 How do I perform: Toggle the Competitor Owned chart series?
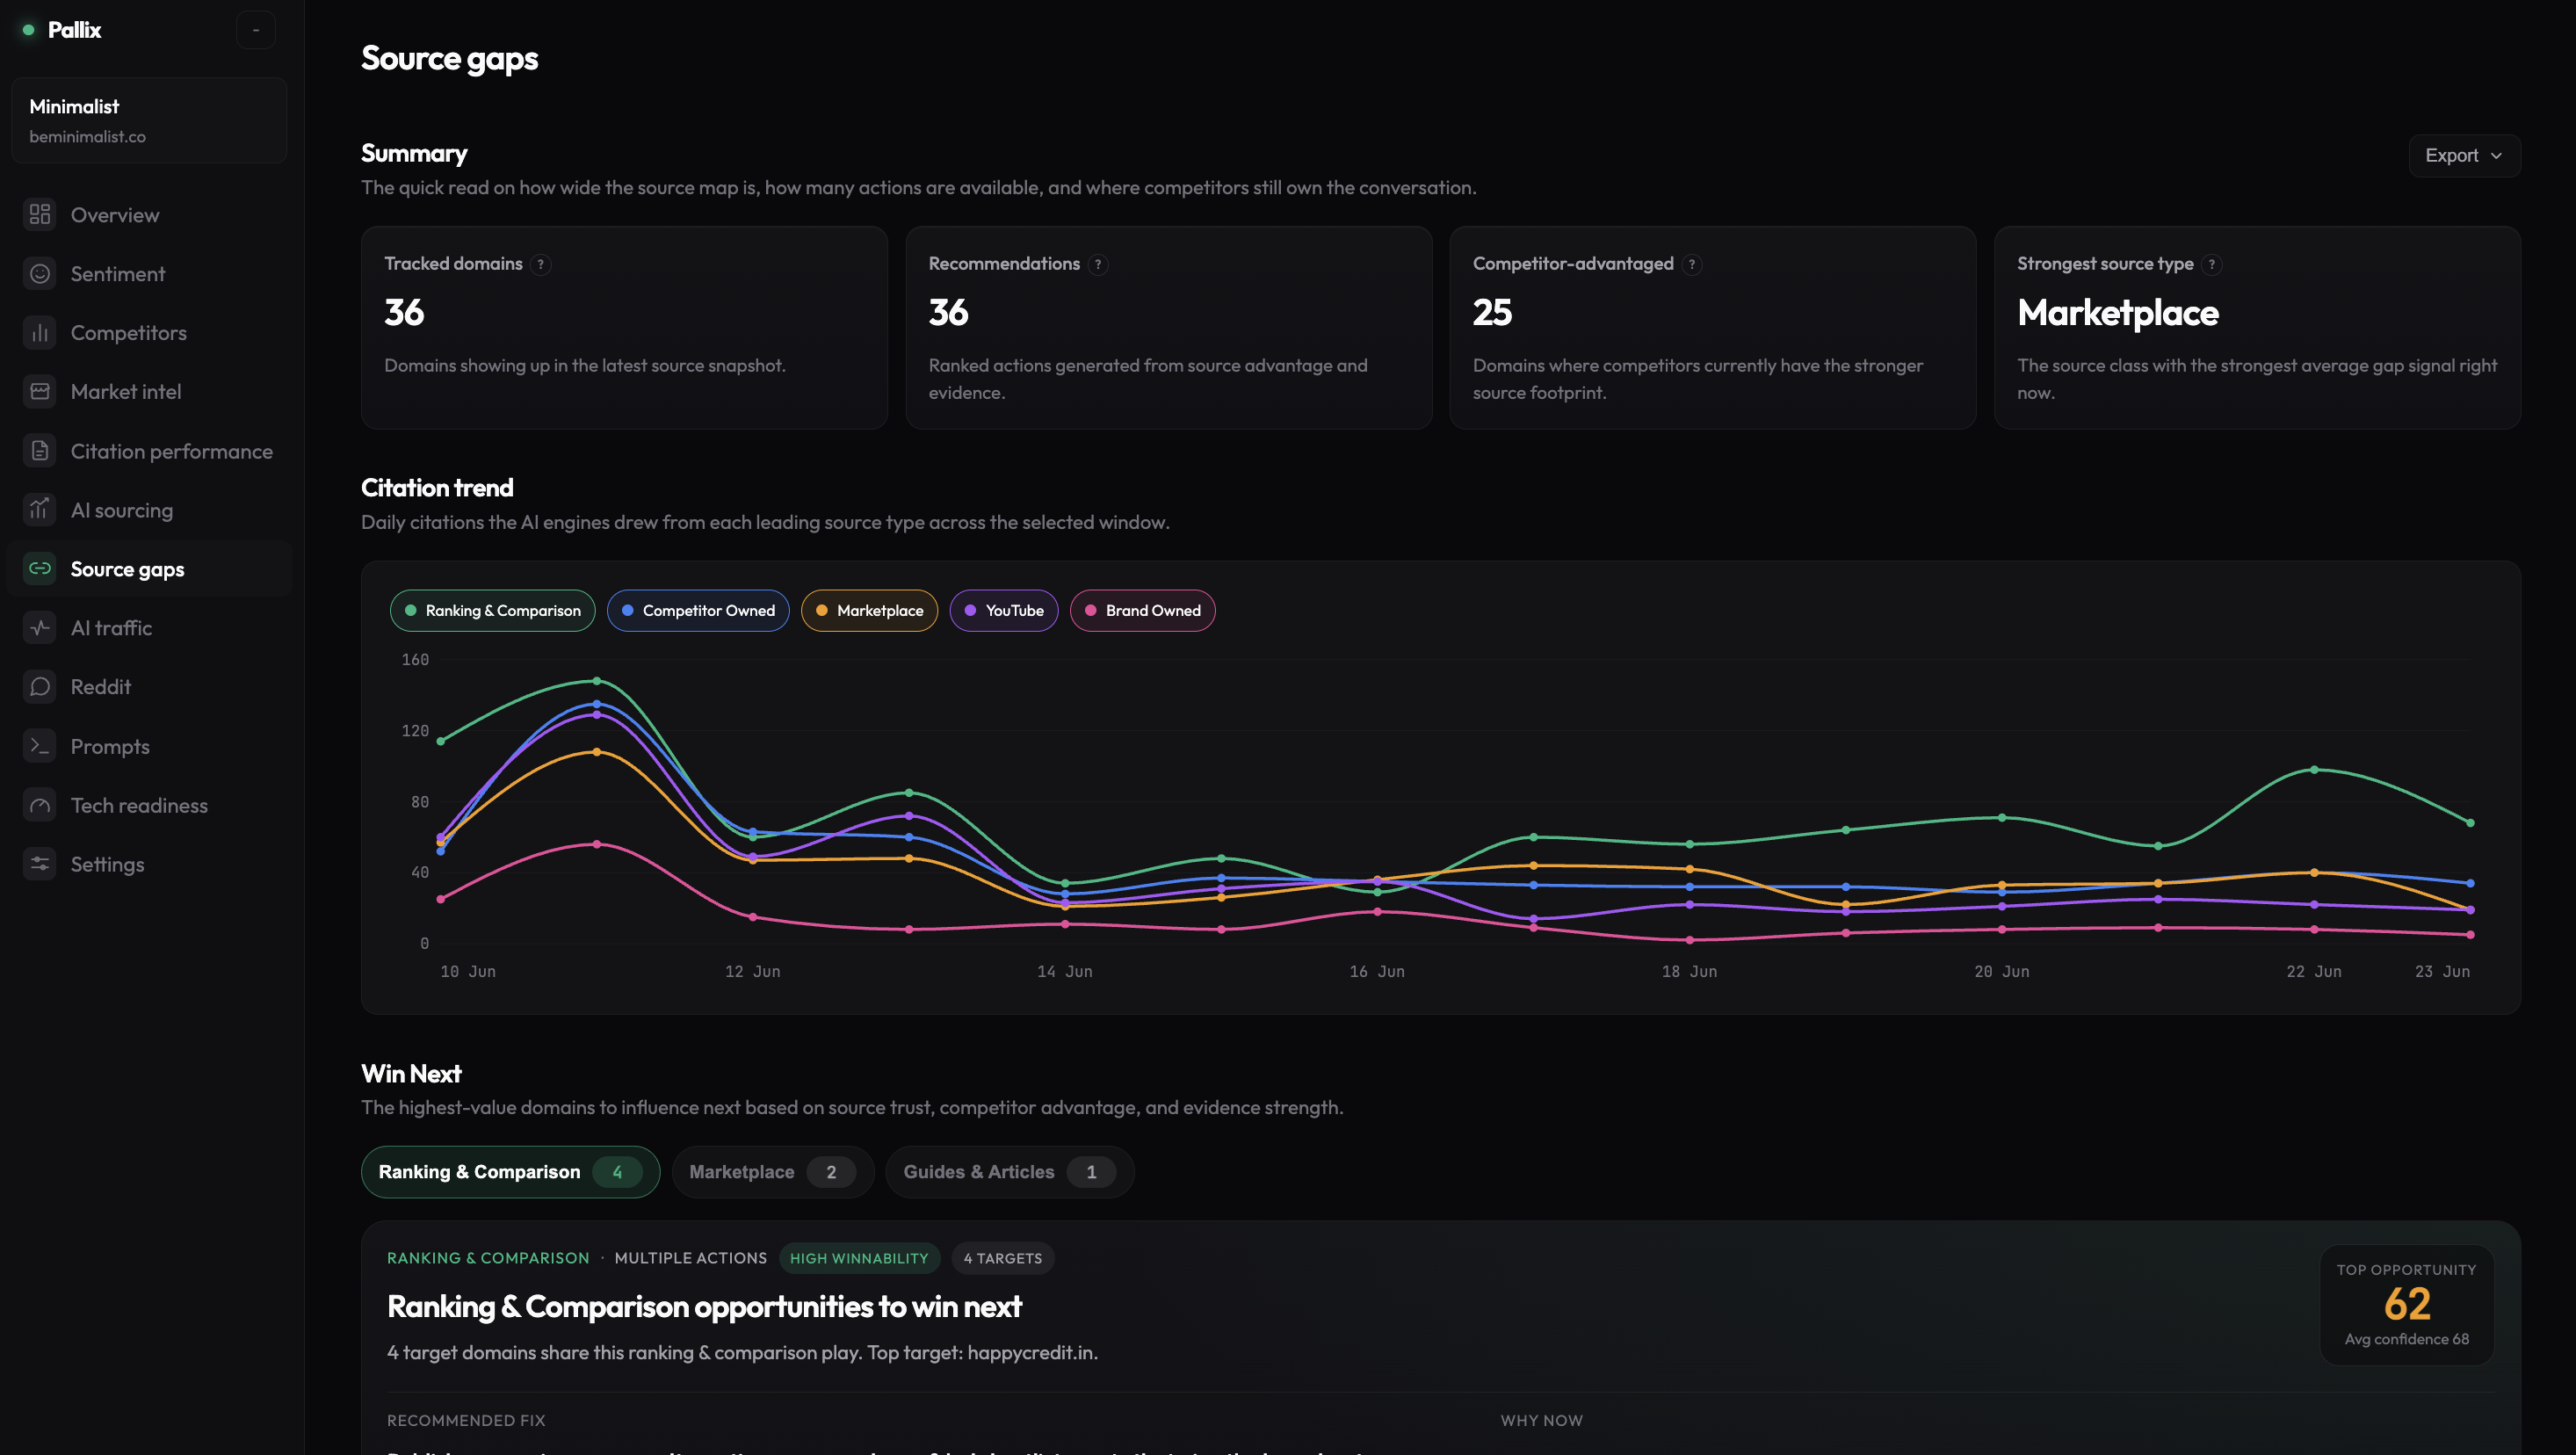(698, 610)
